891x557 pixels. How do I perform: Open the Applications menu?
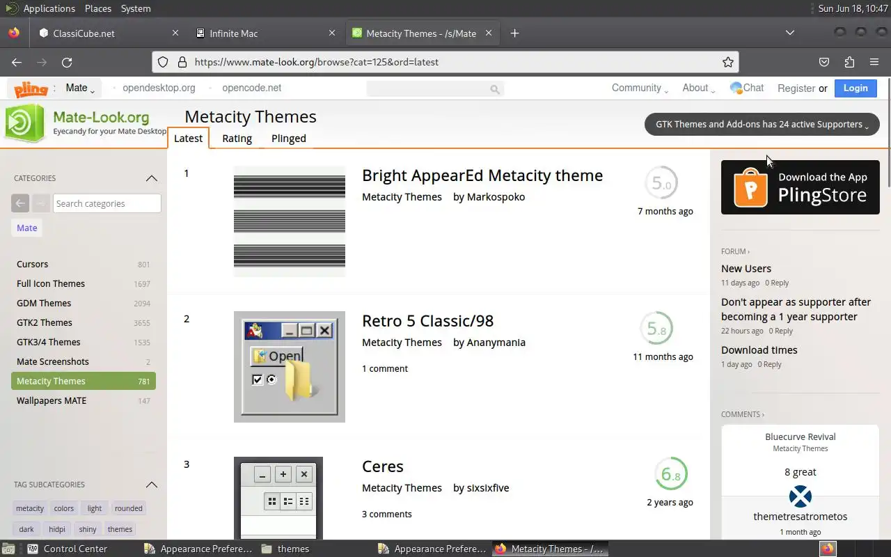[x=49, y=8]
